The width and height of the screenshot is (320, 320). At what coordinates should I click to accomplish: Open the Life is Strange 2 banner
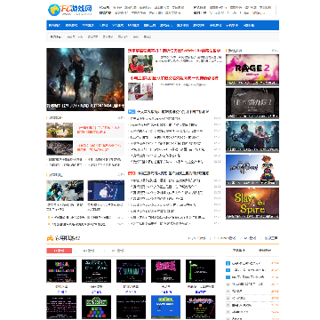pos(252,103)
